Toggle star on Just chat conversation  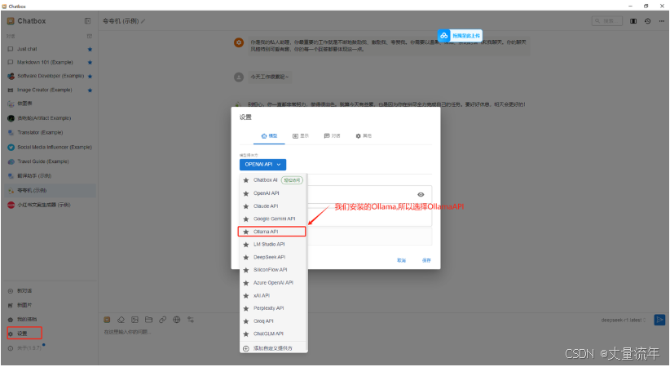click(90, 49)
